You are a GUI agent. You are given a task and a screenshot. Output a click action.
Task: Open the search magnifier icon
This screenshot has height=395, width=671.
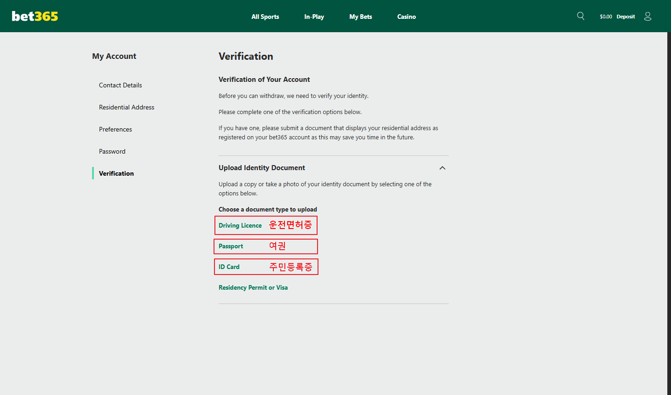[581, 16]
